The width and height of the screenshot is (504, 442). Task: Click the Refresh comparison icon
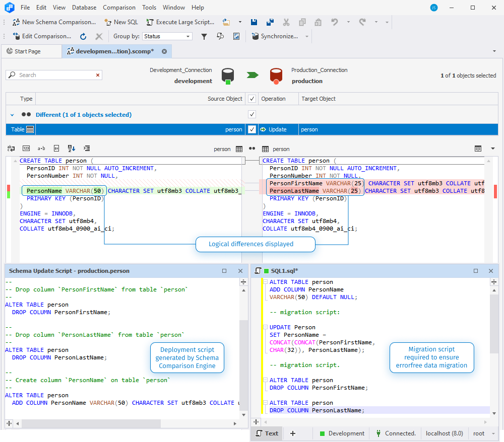tap(83, 36)
